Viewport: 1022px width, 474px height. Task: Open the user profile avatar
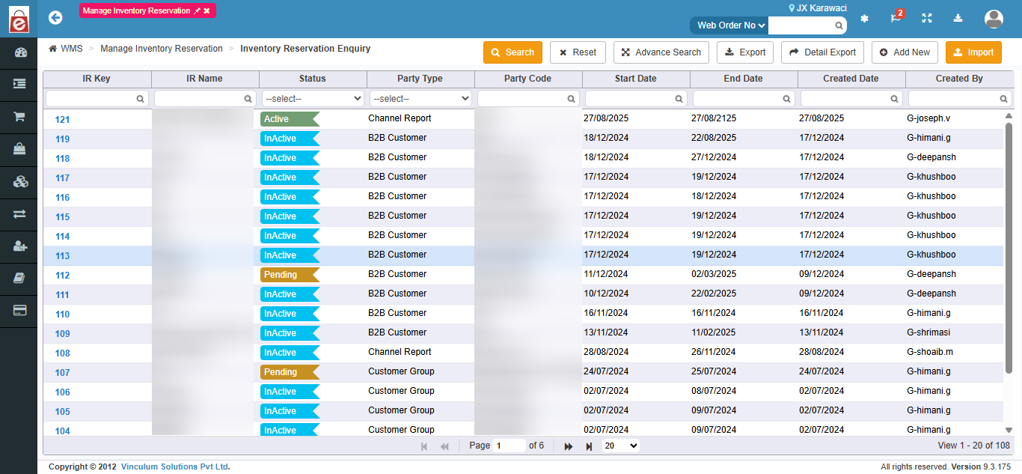click(x=994, y=19)
